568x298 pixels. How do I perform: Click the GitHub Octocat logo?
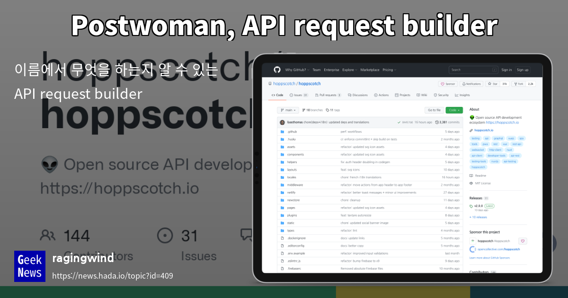coord(277,70)
